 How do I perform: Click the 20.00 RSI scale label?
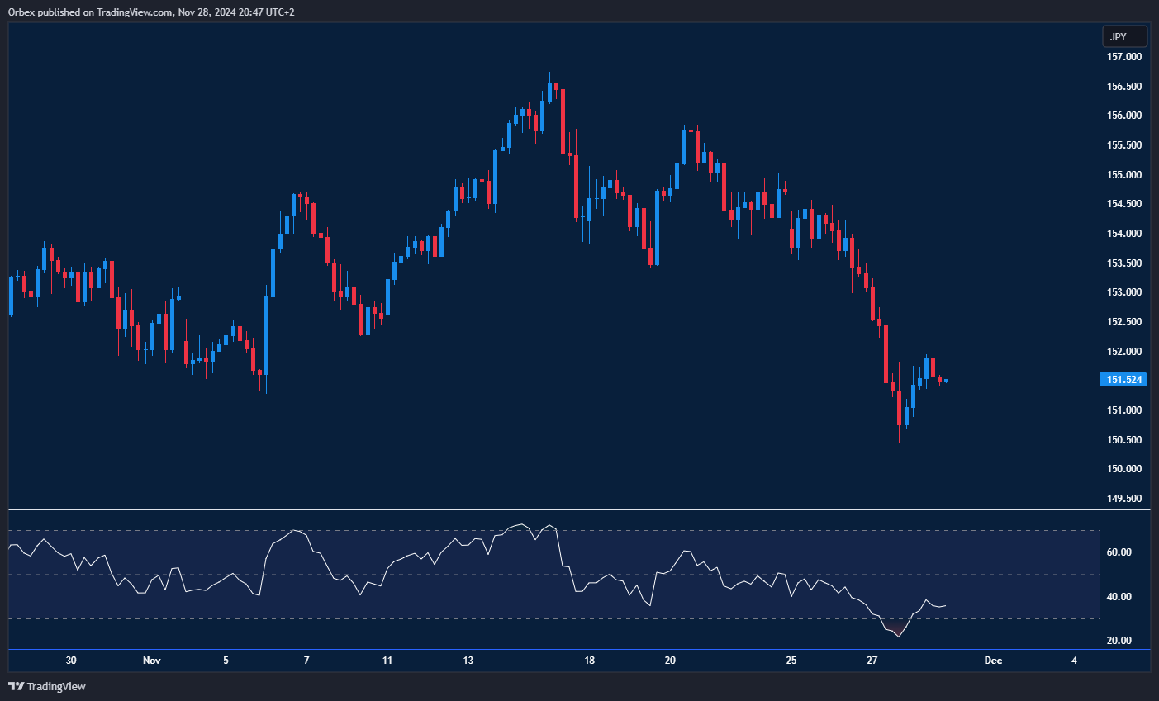(1119, 641)
